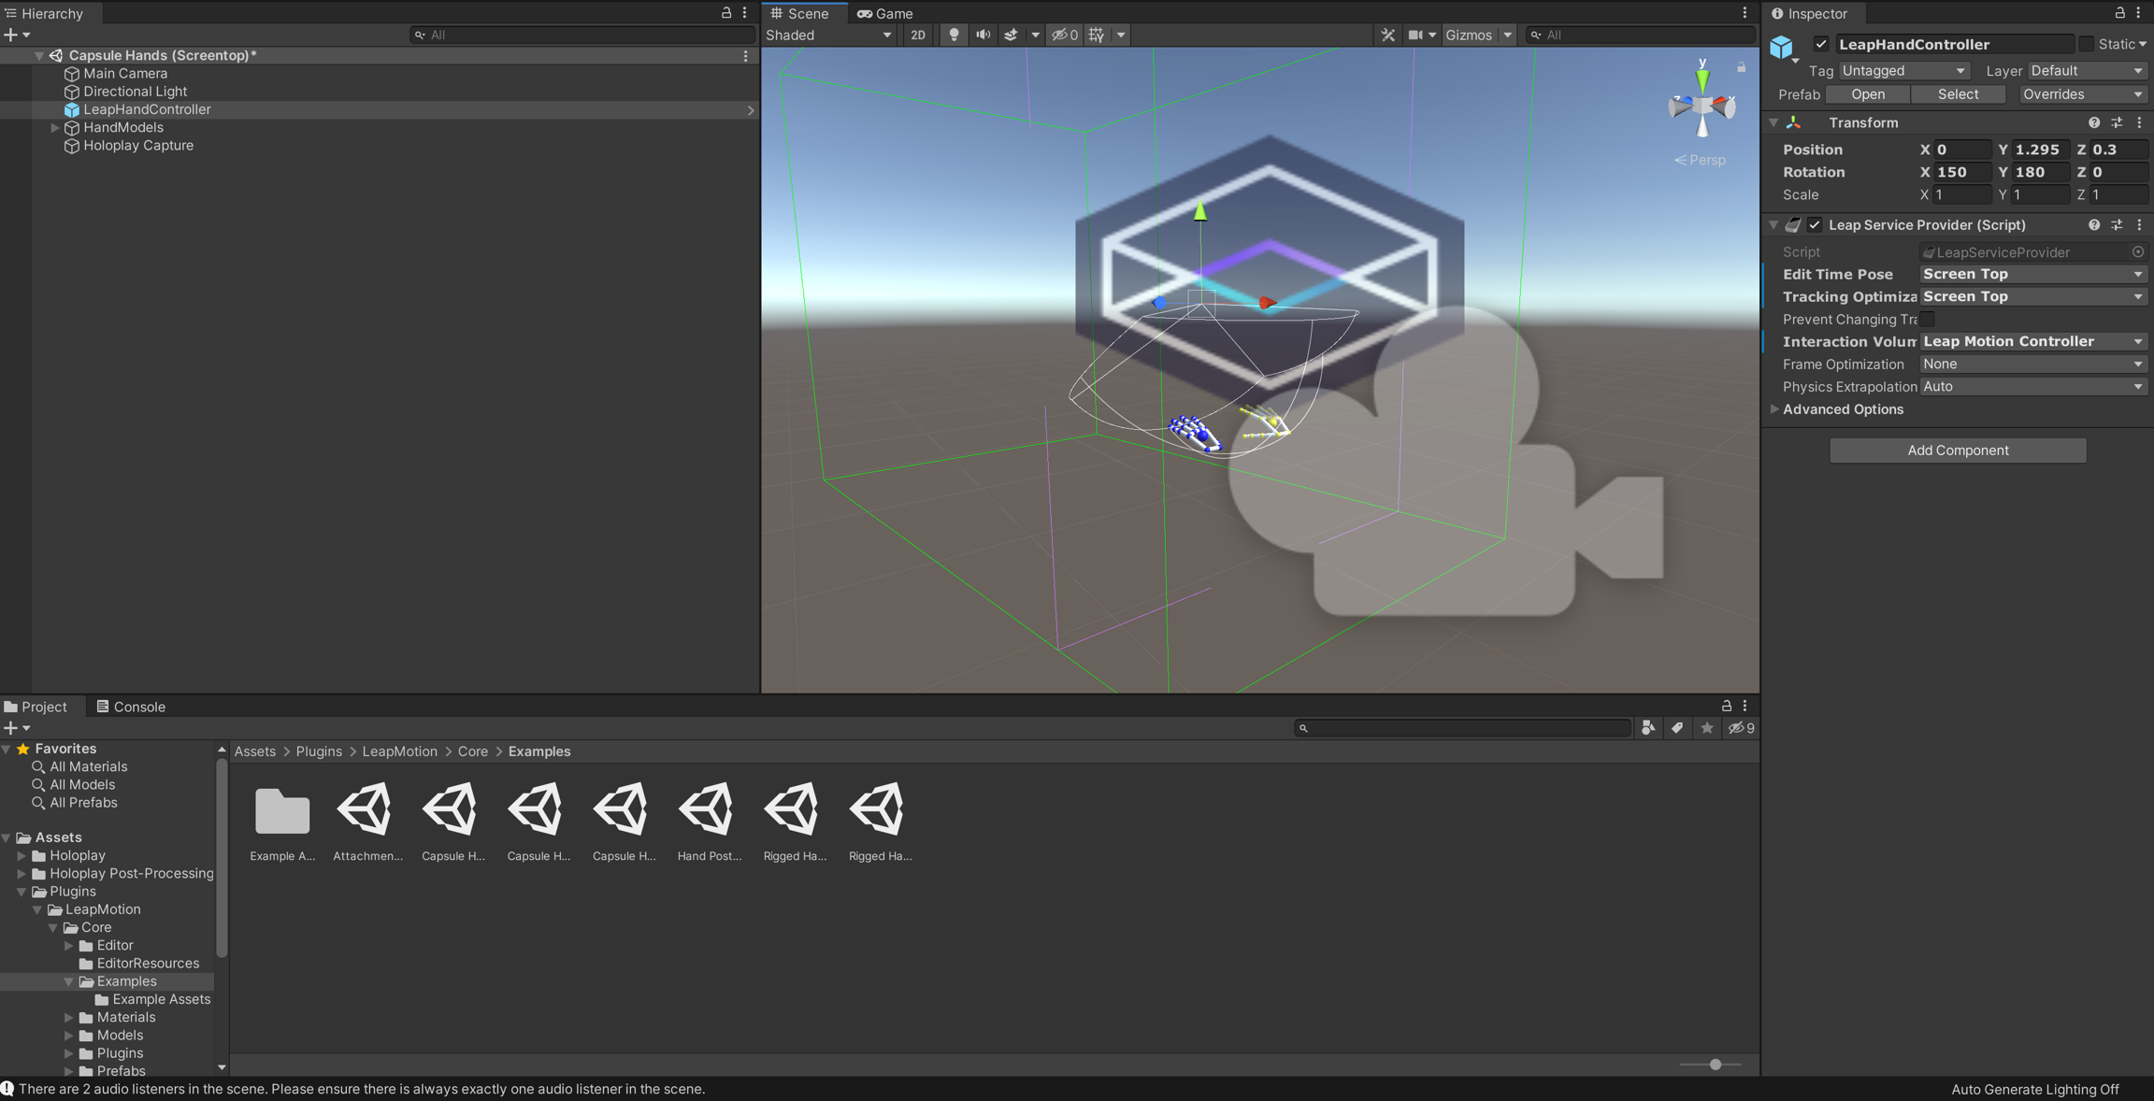Click the scene grid visibility icon
Image resolution: width=2154 pixels, height=1101 pixels.
[1097, 35]
